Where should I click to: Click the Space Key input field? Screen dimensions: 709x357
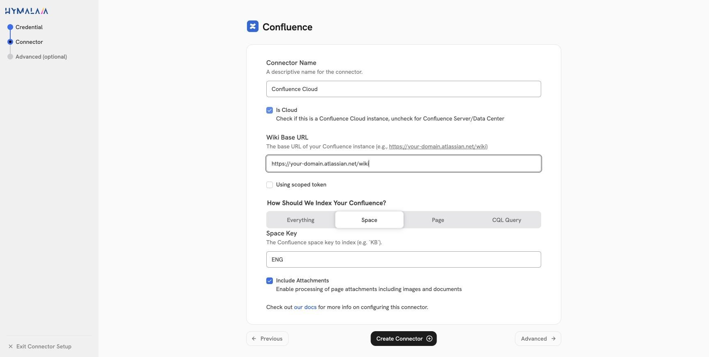coord(404,259)
